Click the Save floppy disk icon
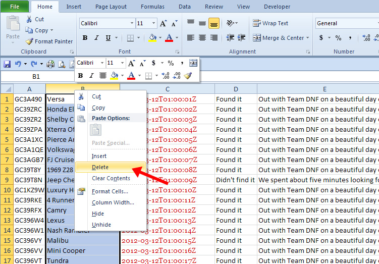This screenshot has height=264, width=379. (7, 64)
